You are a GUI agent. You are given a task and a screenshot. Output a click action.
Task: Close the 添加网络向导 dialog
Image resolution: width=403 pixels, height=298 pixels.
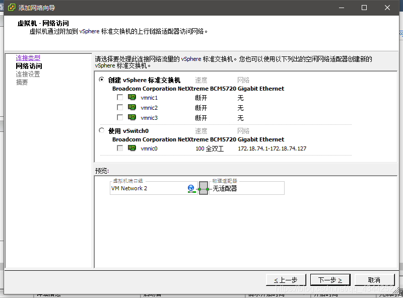[x=387, y=8]
